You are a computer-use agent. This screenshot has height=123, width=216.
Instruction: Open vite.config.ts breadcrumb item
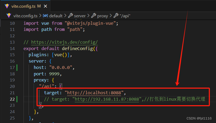[x=25, y=16]
